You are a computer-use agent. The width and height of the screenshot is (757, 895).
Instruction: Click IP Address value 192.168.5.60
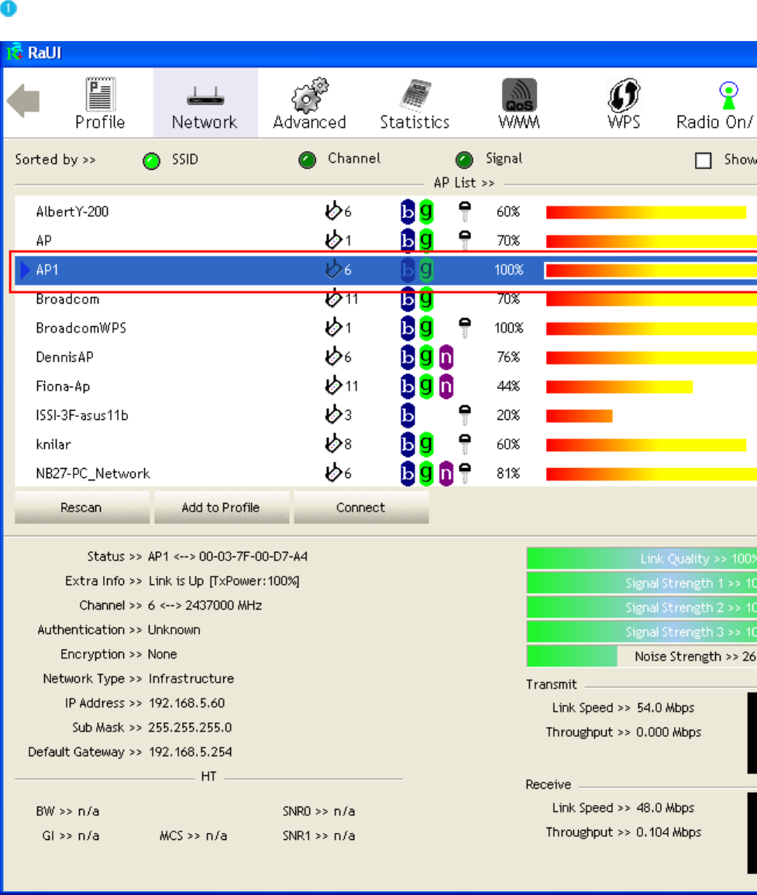click(187, 704)
